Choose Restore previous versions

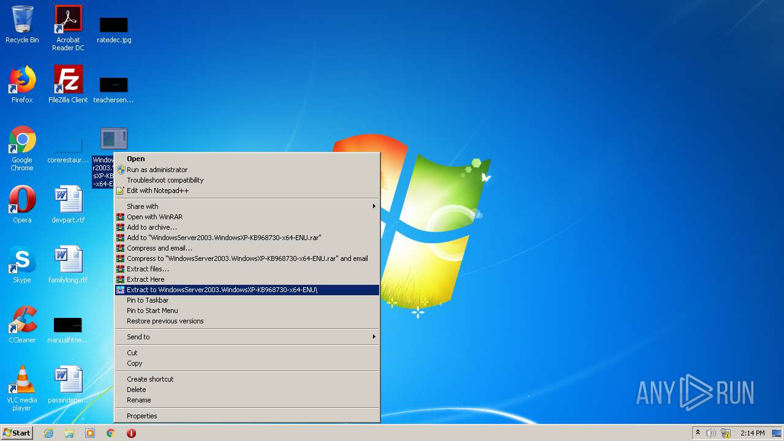[247, 321]
